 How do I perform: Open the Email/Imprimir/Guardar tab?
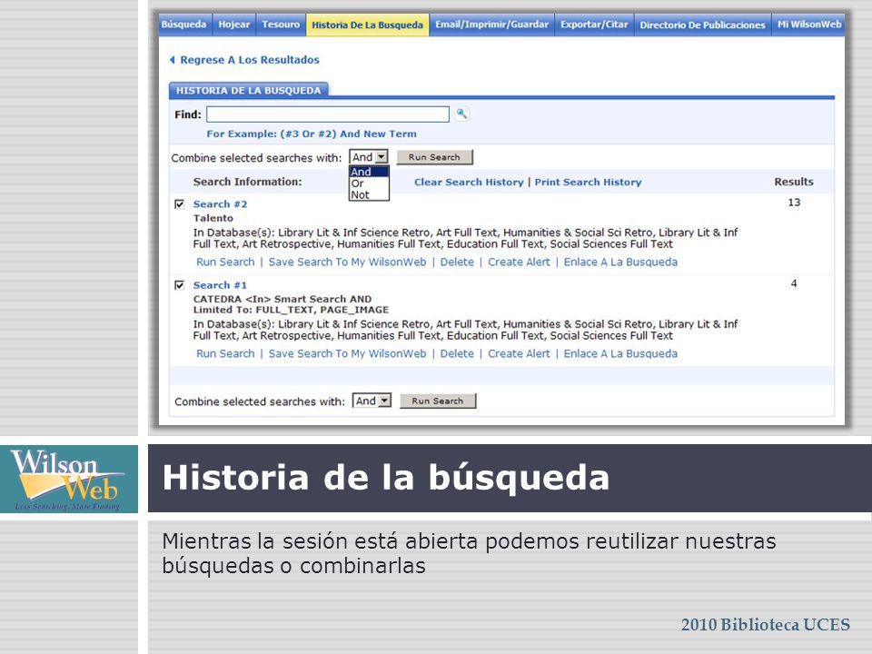click(x=492, y=25)
